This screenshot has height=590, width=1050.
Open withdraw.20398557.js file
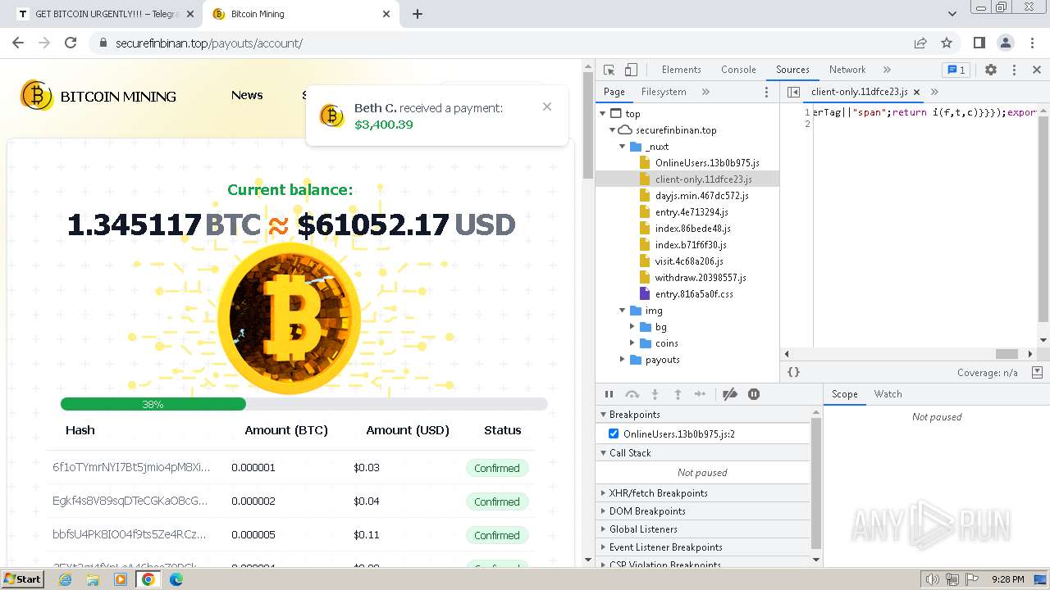[701, 278]
